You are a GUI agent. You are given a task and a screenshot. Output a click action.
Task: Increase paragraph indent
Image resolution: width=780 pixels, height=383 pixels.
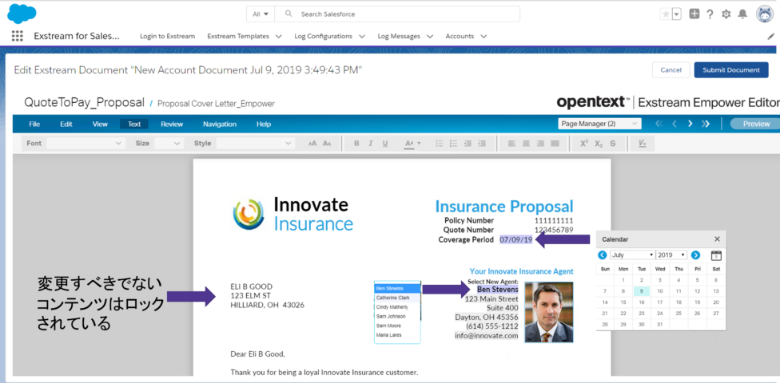(x=482, y=144)
